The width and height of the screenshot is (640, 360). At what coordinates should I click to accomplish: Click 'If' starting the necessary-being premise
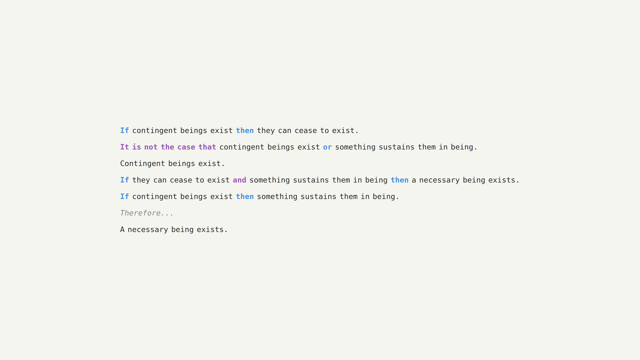coord(124,180)
